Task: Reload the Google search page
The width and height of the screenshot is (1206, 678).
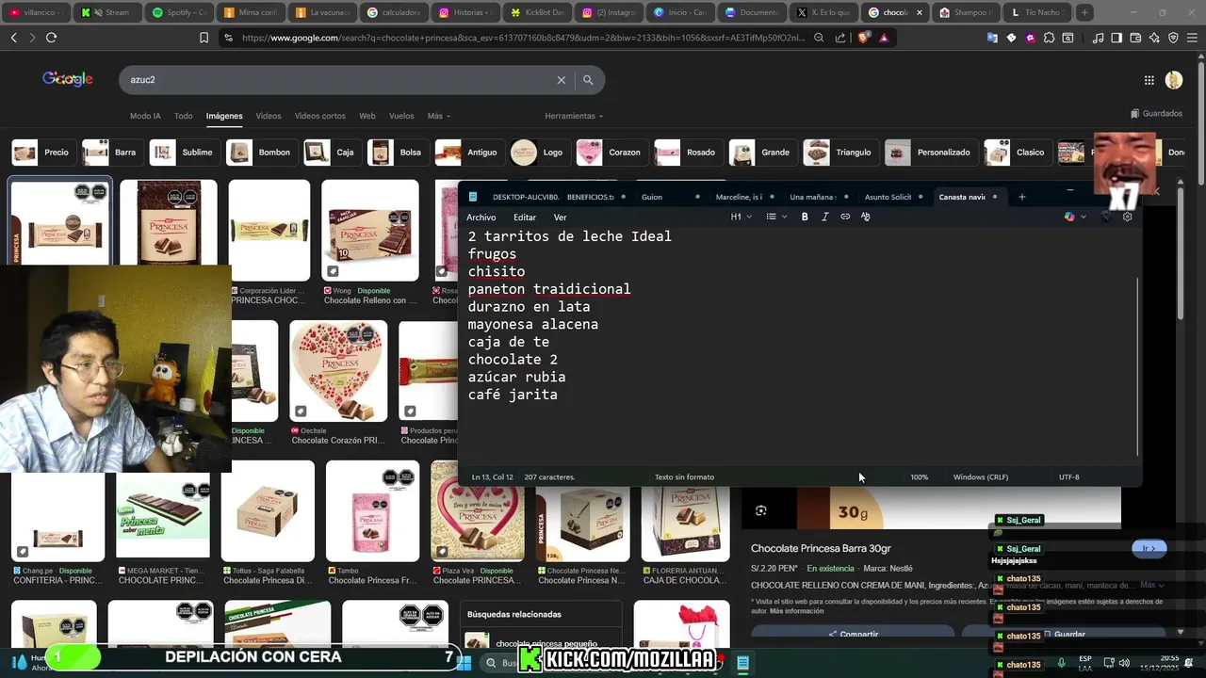Action: (51, 38)
